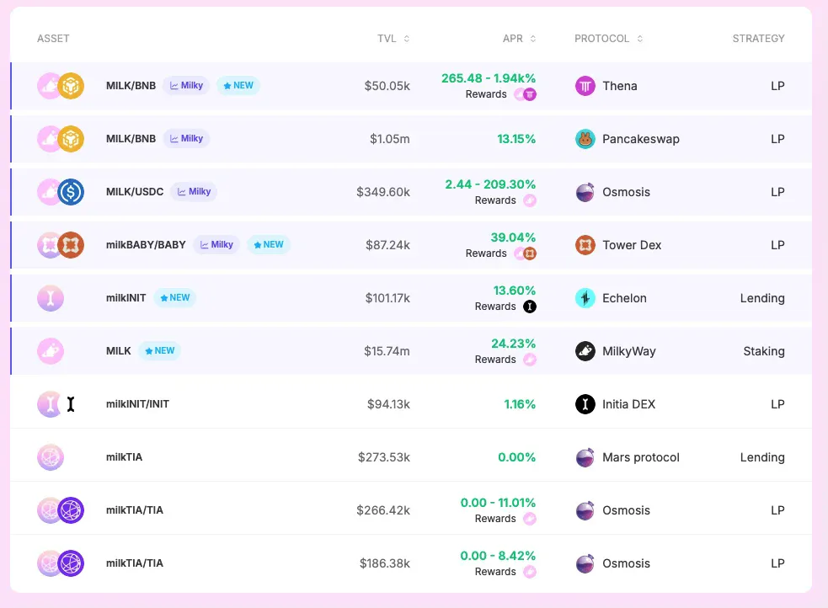Screen dimensions: 828x608
Task: Sort table by APR column arrows
Action: click(x=533, y=39)
